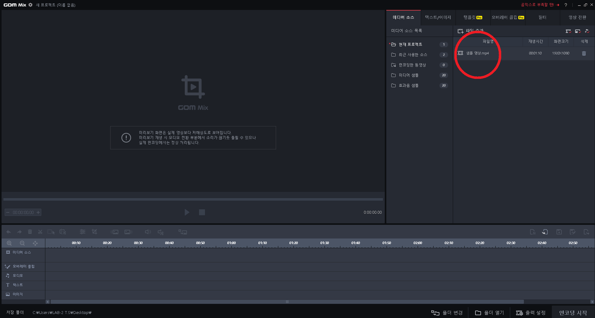Open the red 곰믹스로 부족할 땐 link
This screenshot has width=595, height=318.
(x=540, y=5)
